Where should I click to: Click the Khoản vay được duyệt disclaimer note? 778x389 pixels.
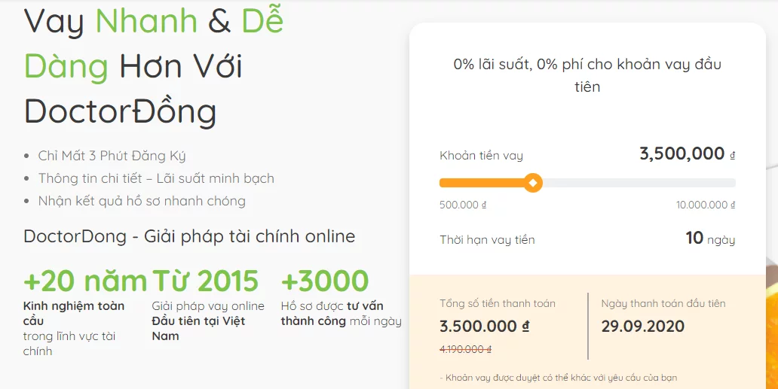tap(558, 378)
